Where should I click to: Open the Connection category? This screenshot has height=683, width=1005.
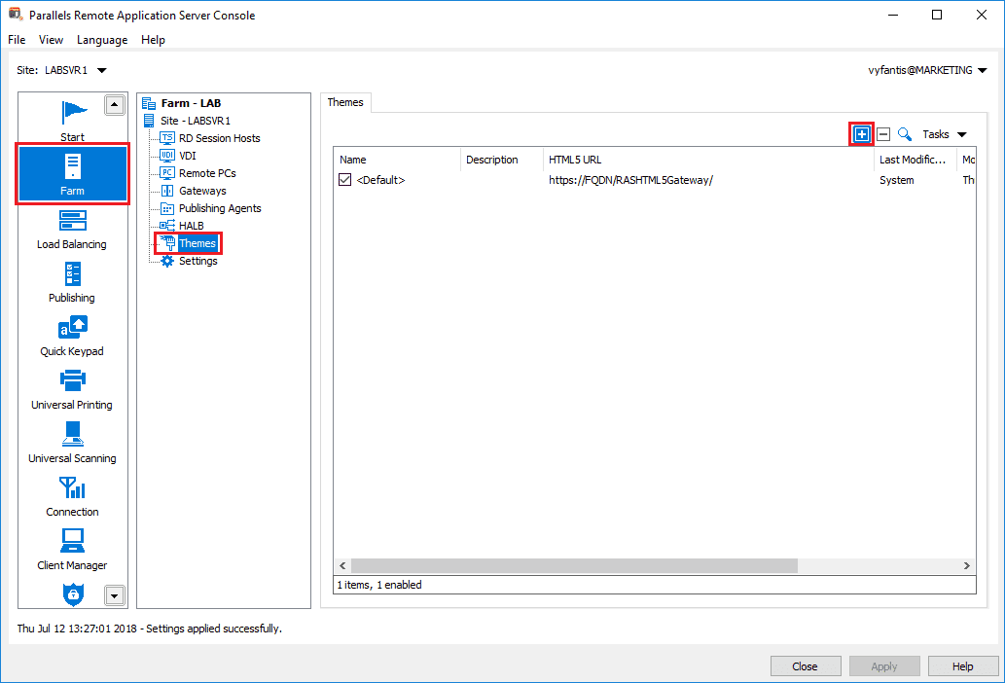pyautogui.click(x=72, y=497)
